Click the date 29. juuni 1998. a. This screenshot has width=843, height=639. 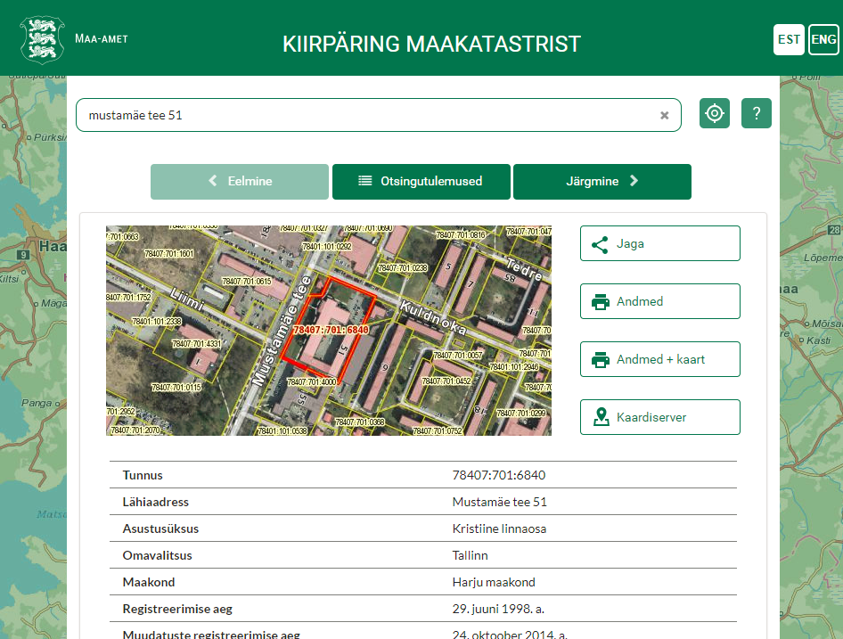[x=498, y=609]
